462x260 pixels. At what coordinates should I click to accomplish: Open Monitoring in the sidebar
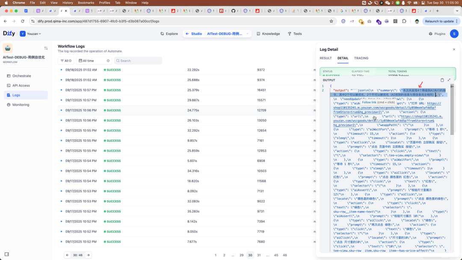coord(25,105)
